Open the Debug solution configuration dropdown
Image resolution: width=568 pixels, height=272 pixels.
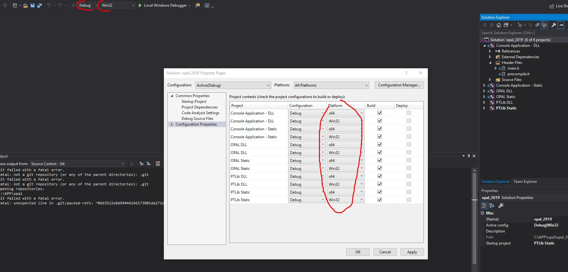click(x=88, y=5)
